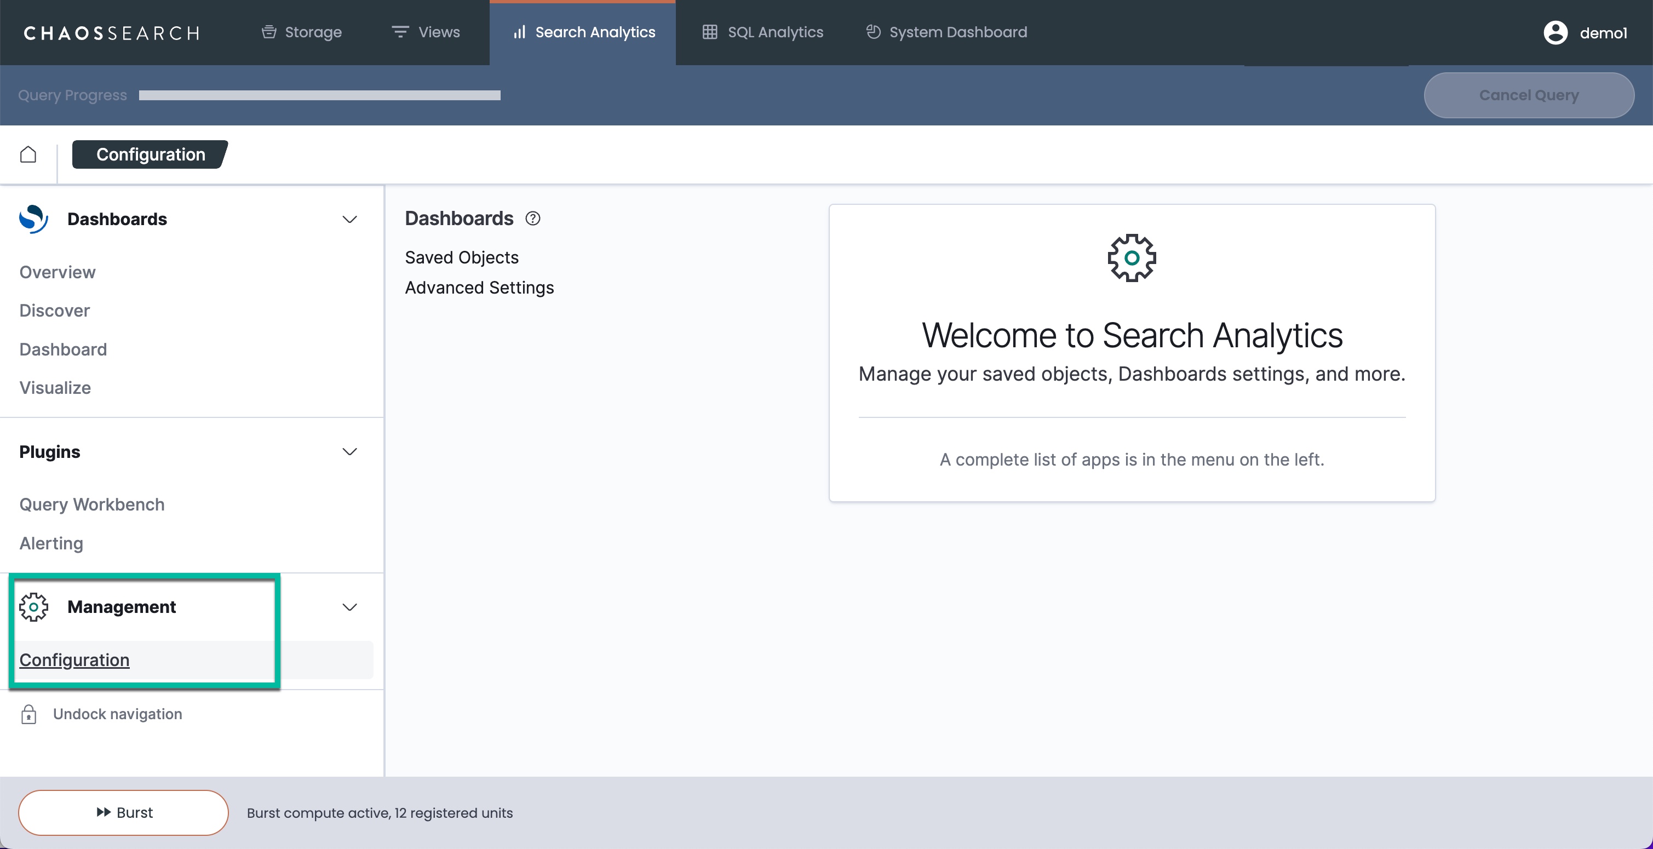Collapse the Plugins section chevron

(350, 452)
